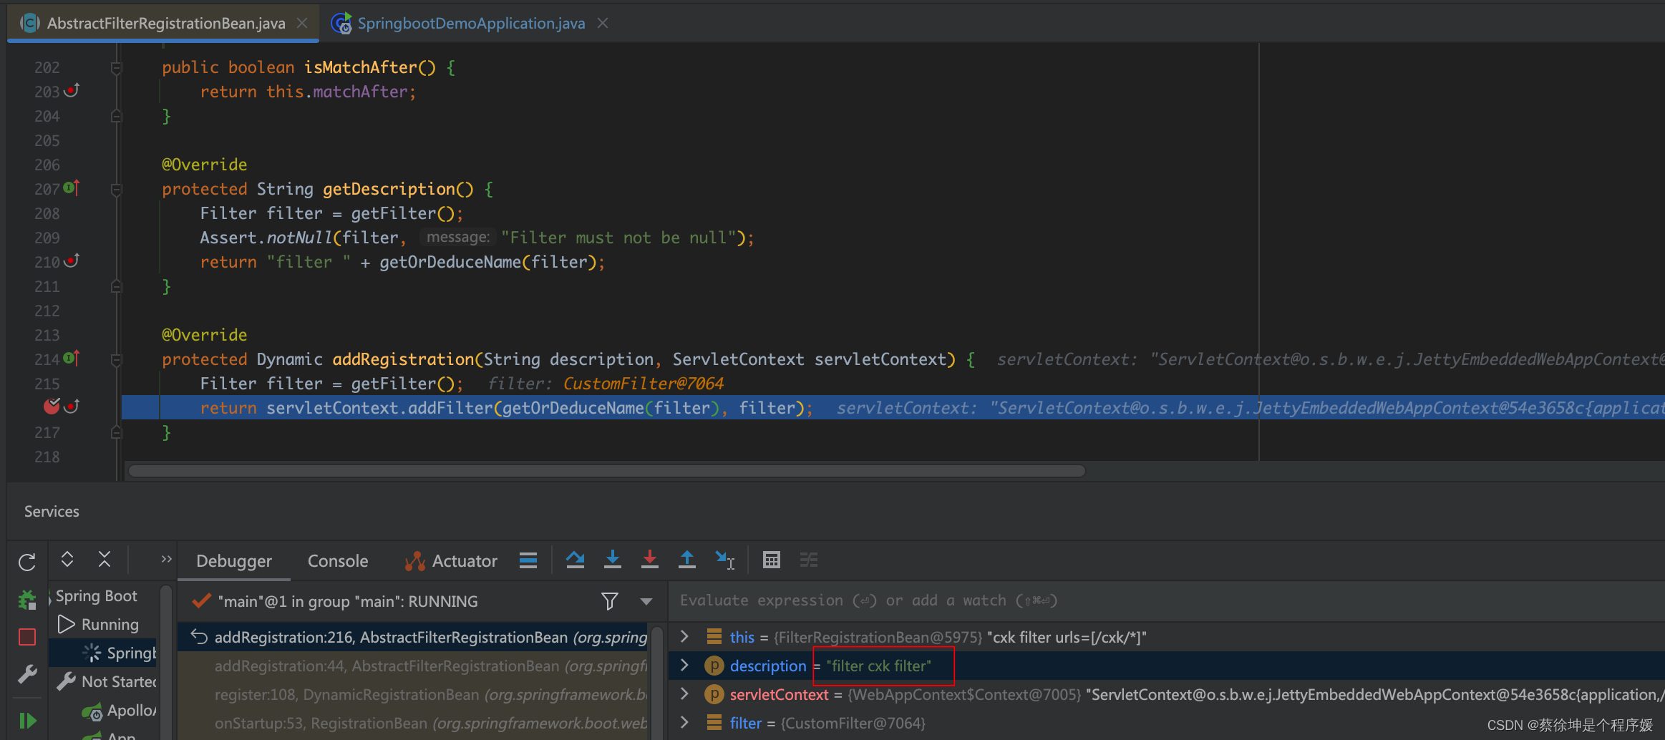Close the AbstractFilterRegistrationBean.java tab
This screenshot has height=740, width=1665.
coord(302,24)
